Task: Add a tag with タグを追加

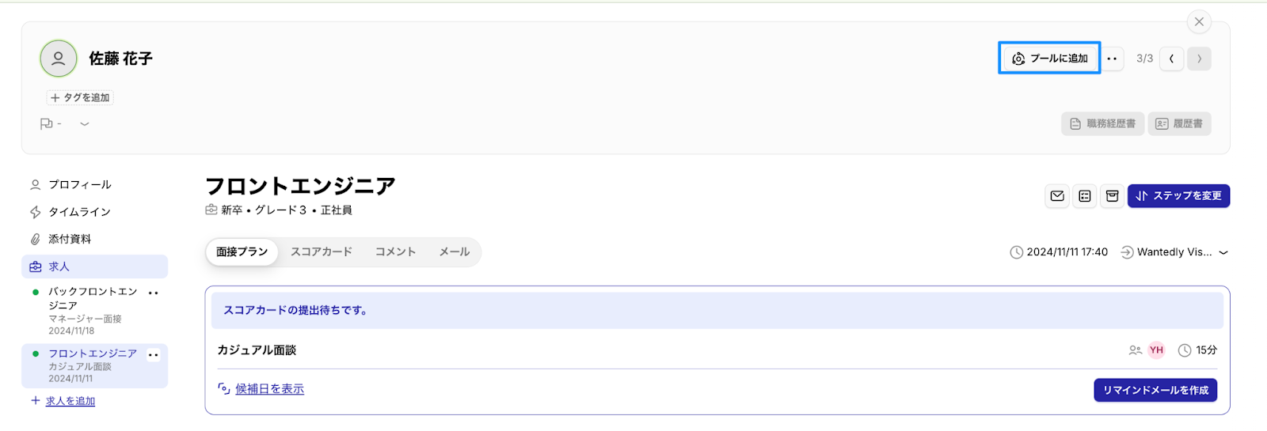Action: 80,98
